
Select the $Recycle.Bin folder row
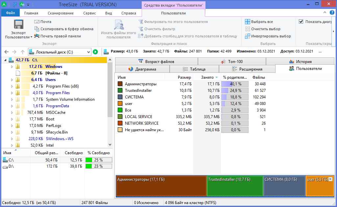pyautogui.click(x=57, y=132)
